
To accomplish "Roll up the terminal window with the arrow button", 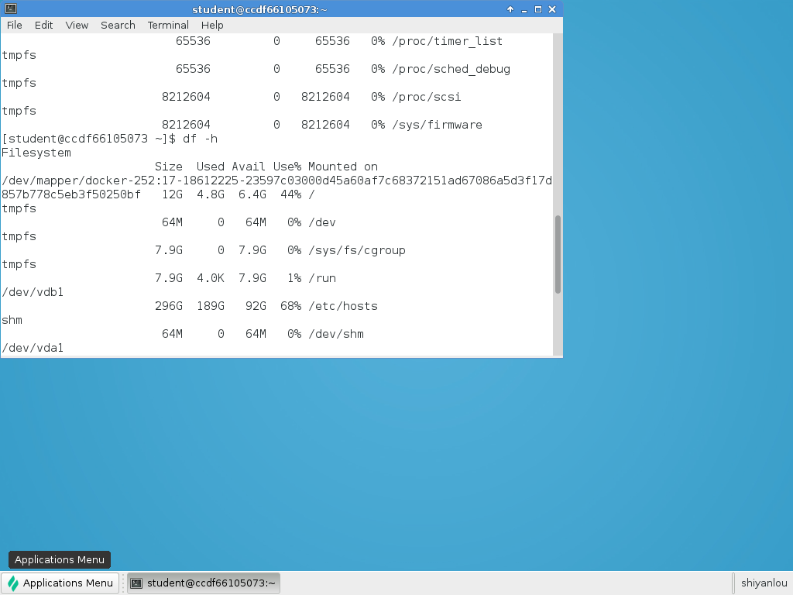I will (510, 9).
